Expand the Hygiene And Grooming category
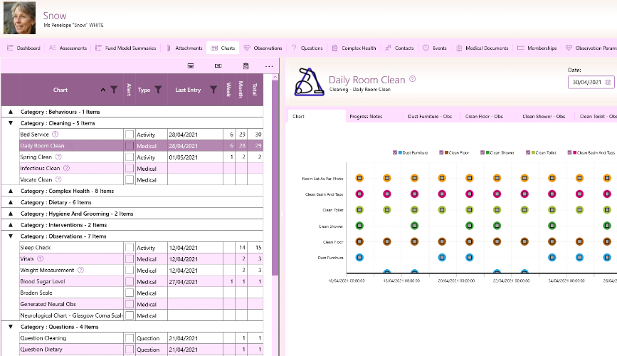Screen dimensions: 617x356 click(x=11, y=214)
